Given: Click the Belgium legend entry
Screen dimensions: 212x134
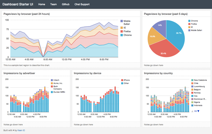Looking at the screenshot, I should (x=196, y=90).
